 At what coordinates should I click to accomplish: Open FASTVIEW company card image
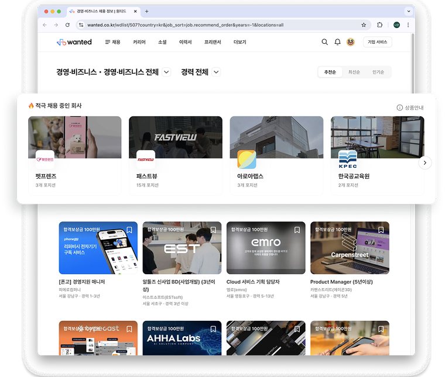[176, 137]
